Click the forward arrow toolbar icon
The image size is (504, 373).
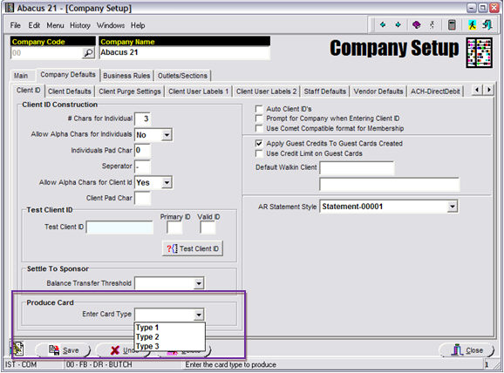pos(398,24)
